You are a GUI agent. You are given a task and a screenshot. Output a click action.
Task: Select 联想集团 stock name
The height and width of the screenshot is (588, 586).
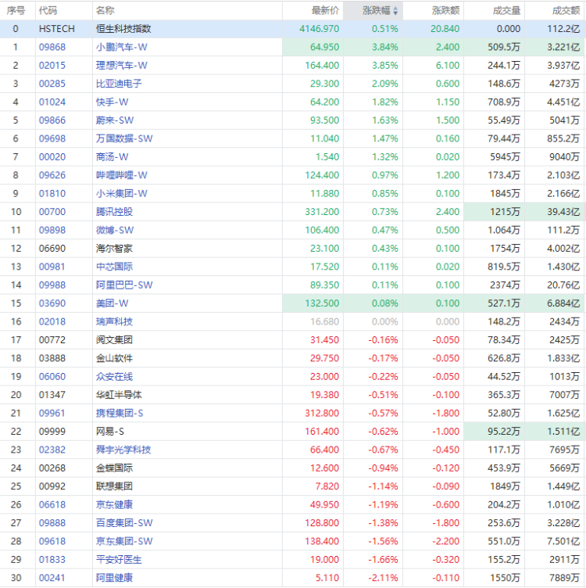click(114, 486)
